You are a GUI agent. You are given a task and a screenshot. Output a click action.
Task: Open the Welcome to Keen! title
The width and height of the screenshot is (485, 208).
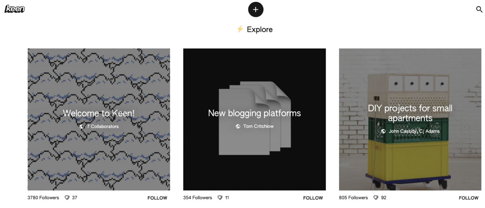click(99, 113)
